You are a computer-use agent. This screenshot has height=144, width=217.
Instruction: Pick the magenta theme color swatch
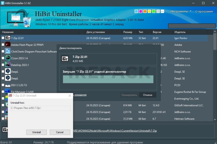click(x=140, y=11)
